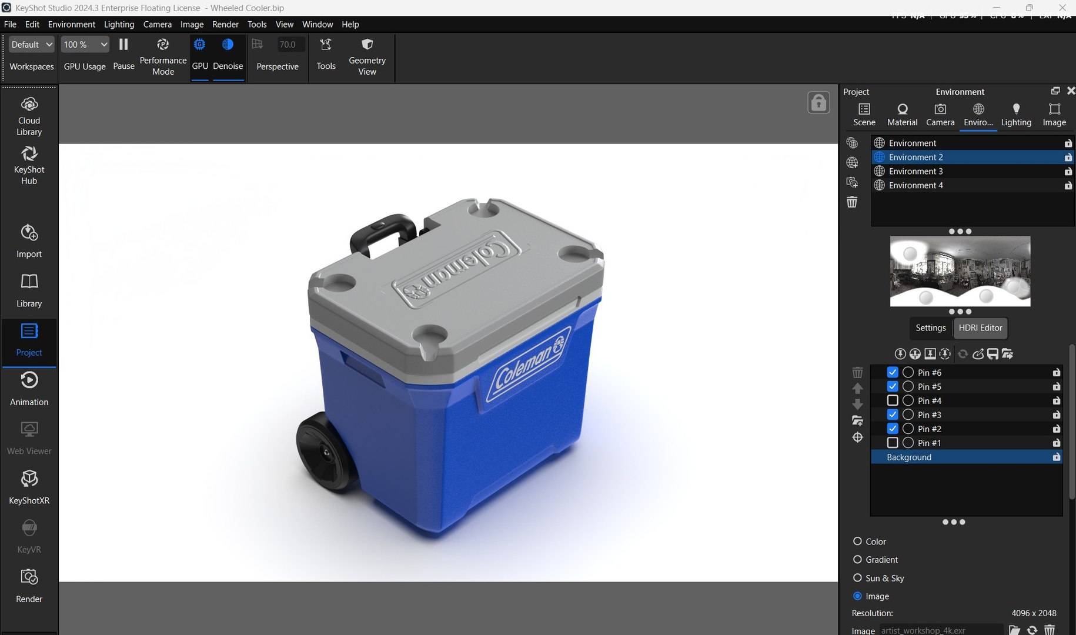The image size is (1076, 635).
Task: Click the set-highlight crosshair target icon
Action: click(858, 437)
